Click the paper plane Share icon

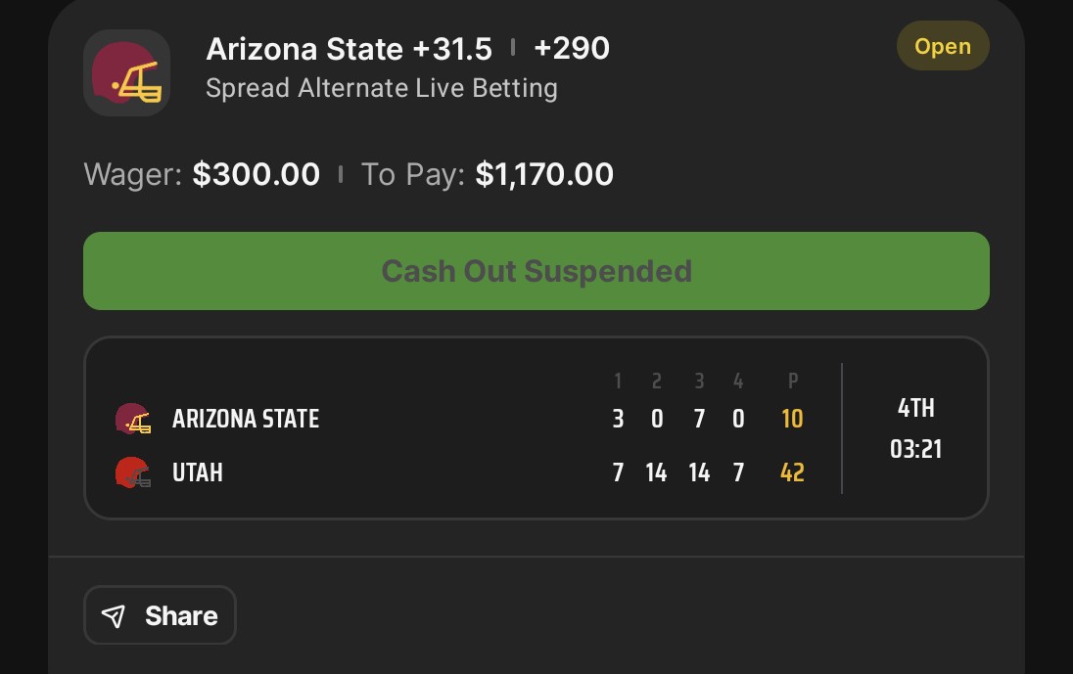[x=115, y=615]
